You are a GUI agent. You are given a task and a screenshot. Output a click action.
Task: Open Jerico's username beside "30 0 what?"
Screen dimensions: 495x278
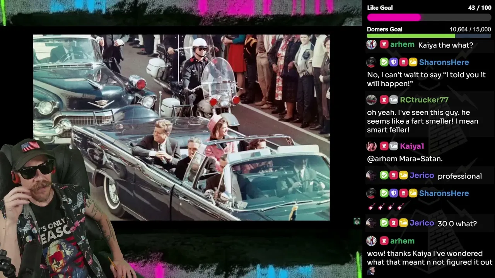tap(422, 223)
